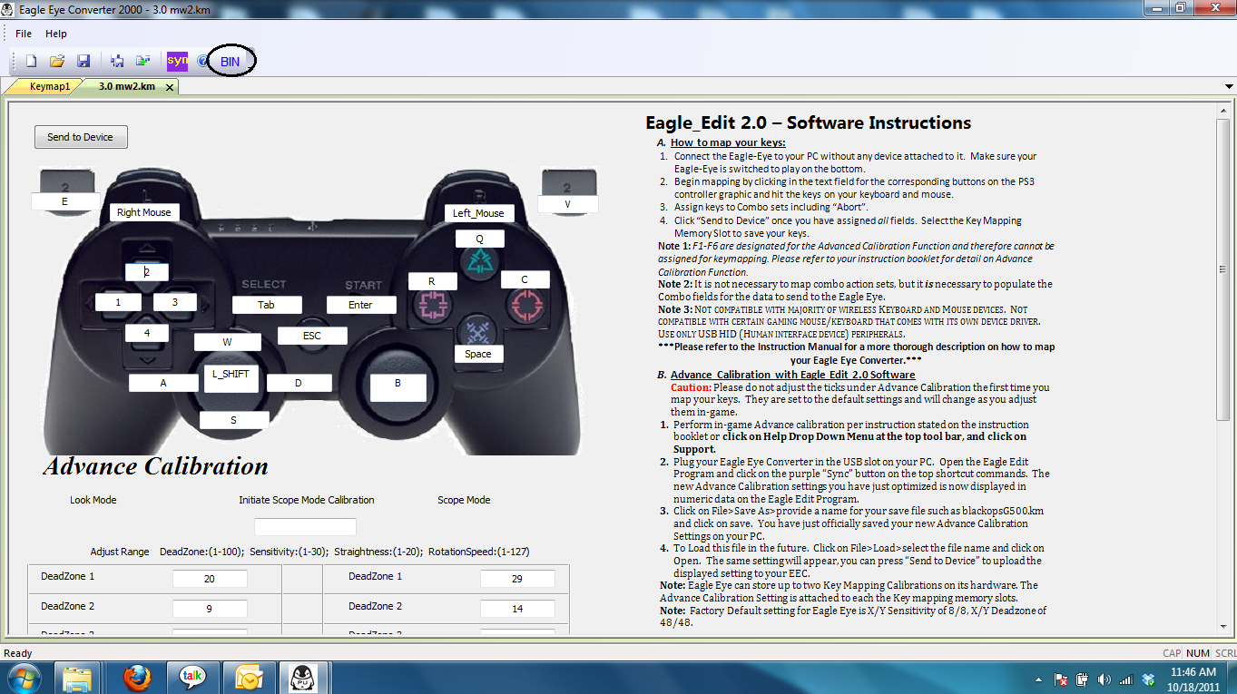Click Scope Mode DeadZone 2 value 14
Screen dimensions: 1237x694
[x=517, y=609]
